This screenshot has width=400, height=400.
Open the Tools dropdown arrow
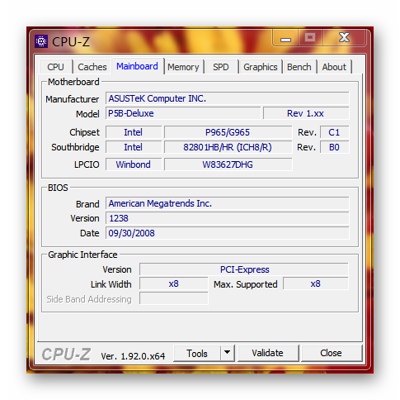tap(227, 353)
